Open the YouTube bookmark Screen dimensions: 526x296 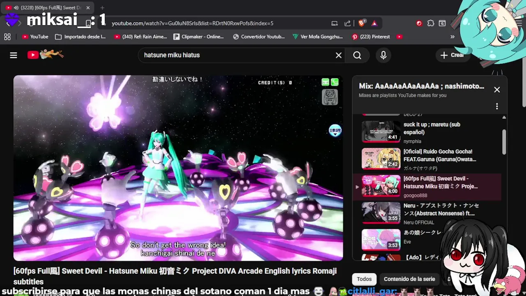click(35, 37)
